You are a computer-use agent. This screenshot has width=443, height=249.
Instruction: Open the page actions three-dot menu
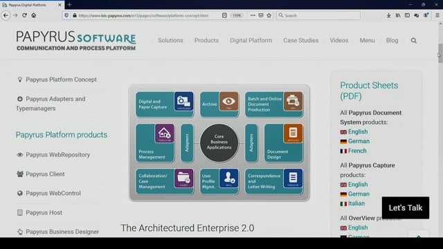(253, 15)
